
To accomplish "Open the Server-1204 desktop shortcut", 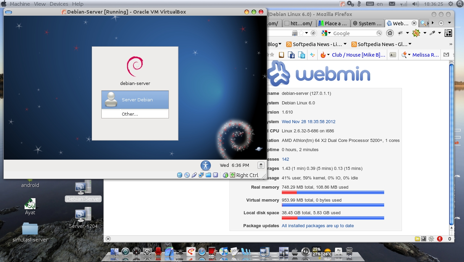I will [83, 218].
